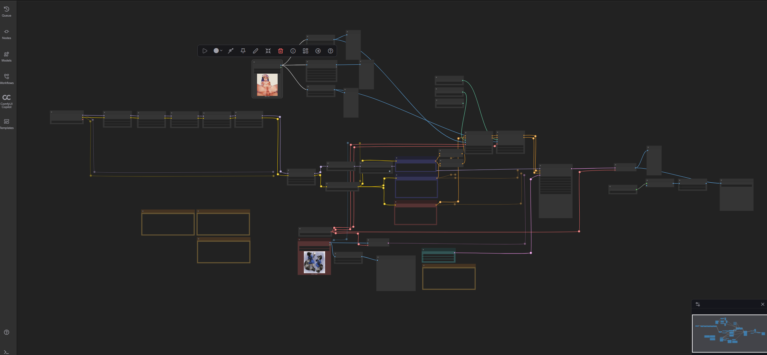
Task: Select the yellow-bordered node below the teal node
Action: tap(449, 277)
